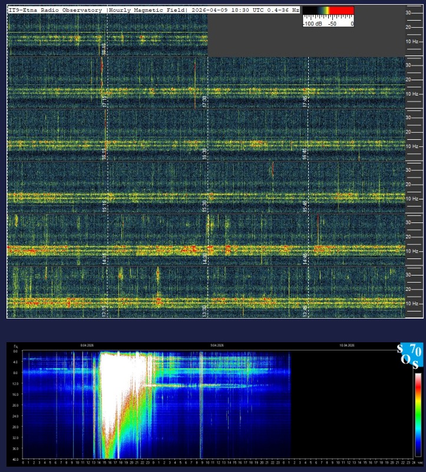Click the 13:30 time marker label

pyautogui.click(x=204, y=310)
